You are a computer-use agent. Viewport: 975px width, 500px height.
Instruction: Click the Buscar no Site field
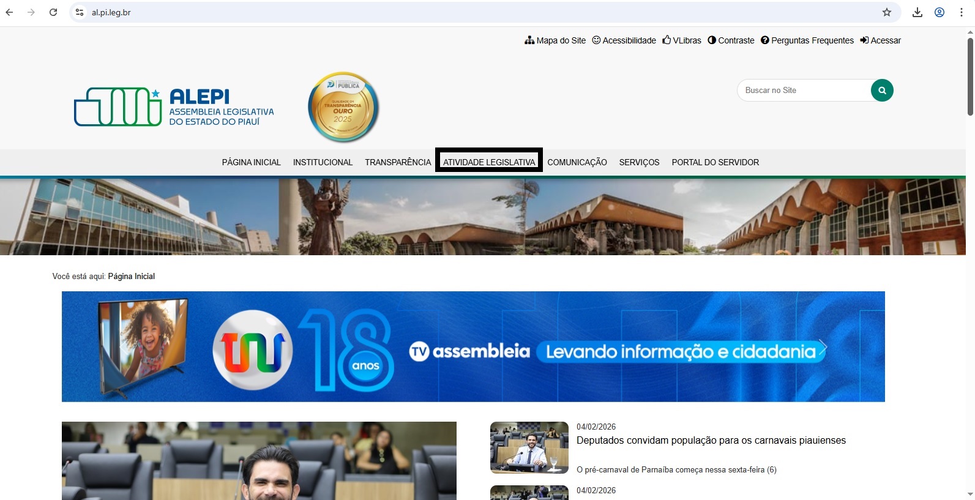click(x=803, y=91)
